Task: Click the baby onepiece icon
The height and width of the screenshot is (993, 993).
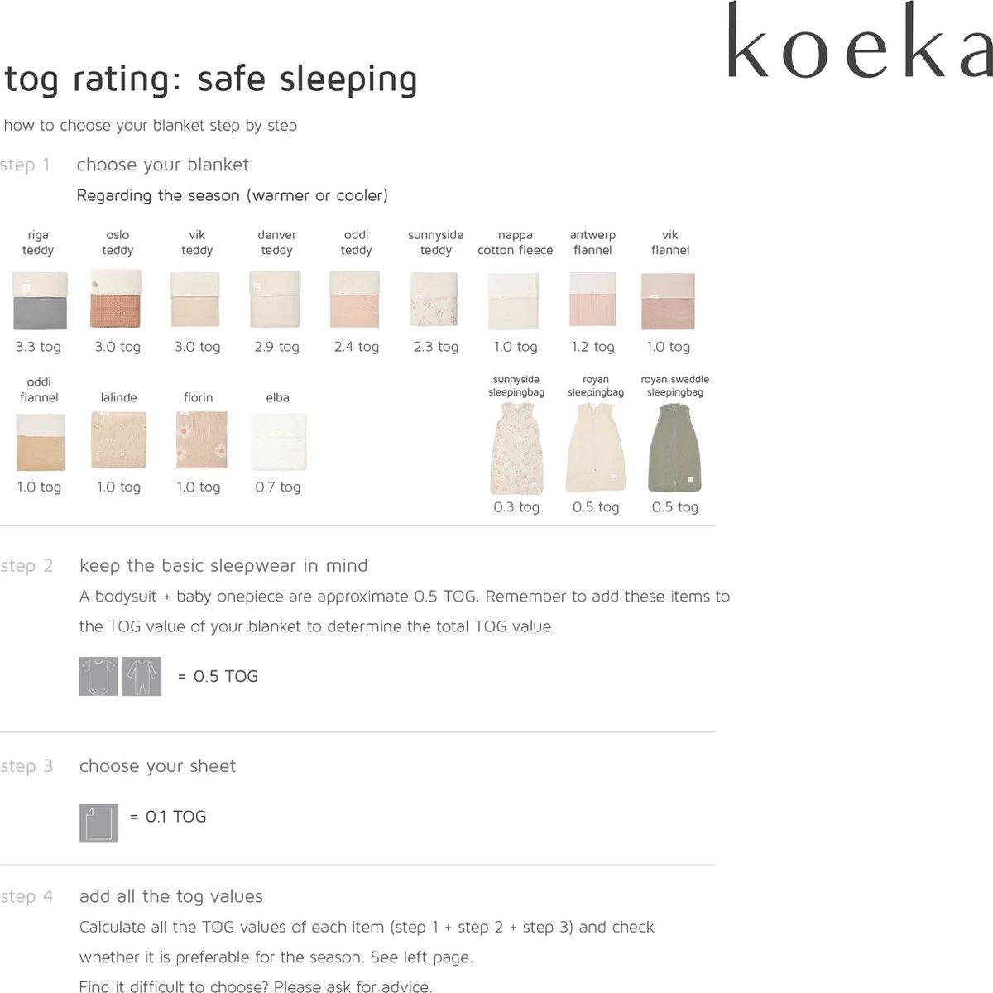Action: [x=142, y=676]
